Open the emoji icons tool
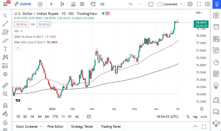Viewport: 221px width, 131px height. coord(5,74)
